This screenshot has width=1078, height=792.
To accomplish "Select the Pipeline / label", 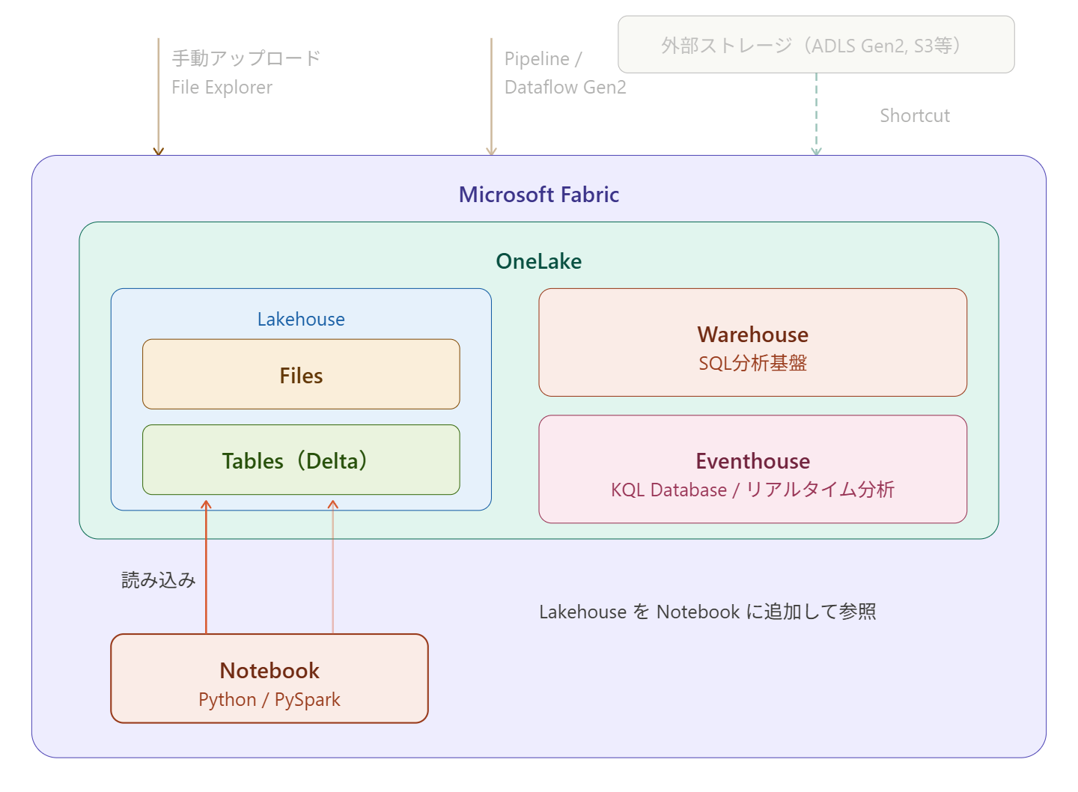I will 543,59.
